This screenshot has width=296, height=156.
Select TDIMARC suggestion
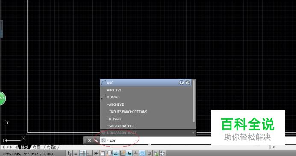click(145, 119)
